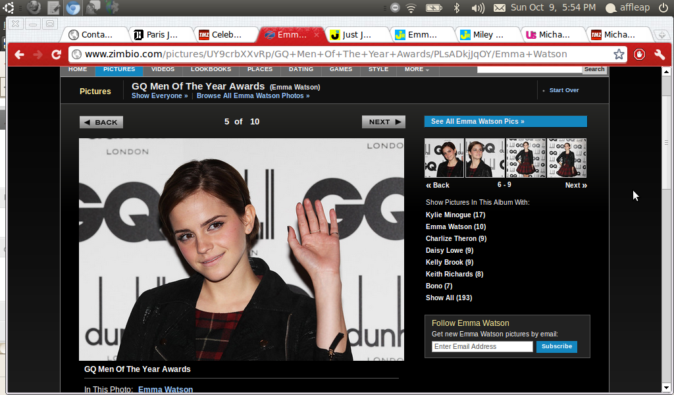Screen dimensions: 674x395
Task: Open the power session menu icon
Action: click(x=663, y=8)
